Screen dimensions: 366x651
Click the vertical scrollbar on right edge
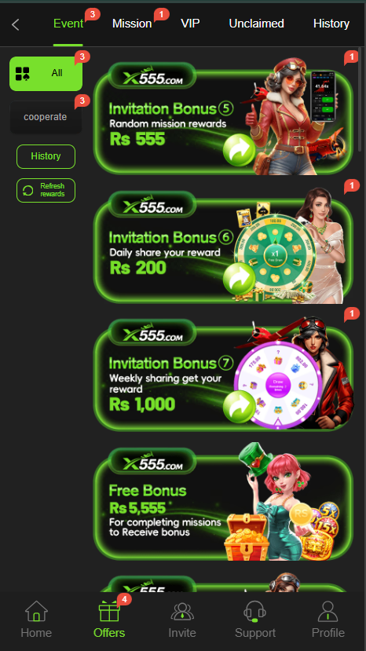(360, 100)
